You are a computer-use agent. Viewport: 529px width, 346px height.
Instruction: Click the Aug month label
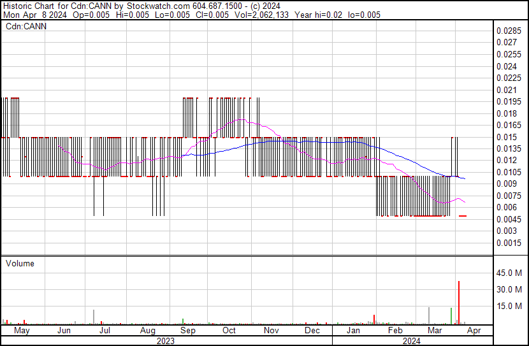point(147,331)
